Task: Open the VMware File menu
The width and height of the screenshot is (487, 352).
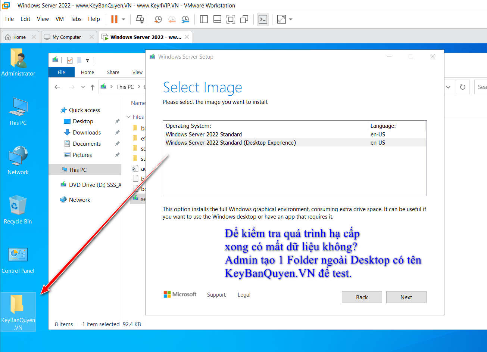Action: (x=9, y=19)
